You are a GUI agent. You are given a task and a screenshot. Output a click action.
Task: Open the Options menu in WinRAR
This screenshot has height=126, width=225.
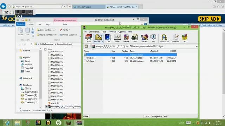click(x=122, y=31)
